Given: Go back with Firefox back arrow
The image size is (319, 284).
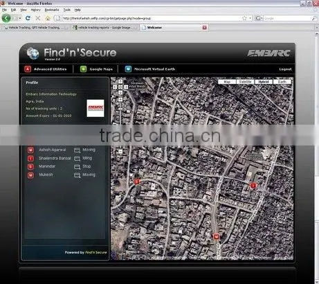Looking at the screenshot, I should 6,18.
